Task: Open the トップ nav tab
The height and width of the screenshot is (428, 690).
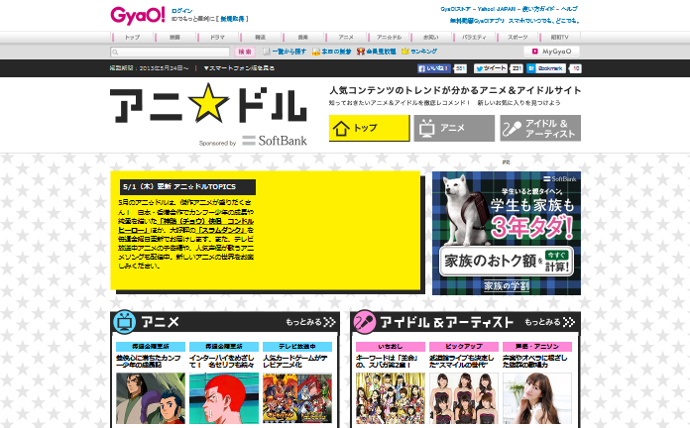Action: tap(132, 38)
